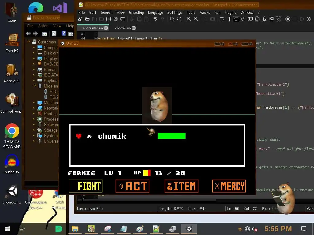
Task: Click the Windows Start button
Action: (x=7, y=229)
